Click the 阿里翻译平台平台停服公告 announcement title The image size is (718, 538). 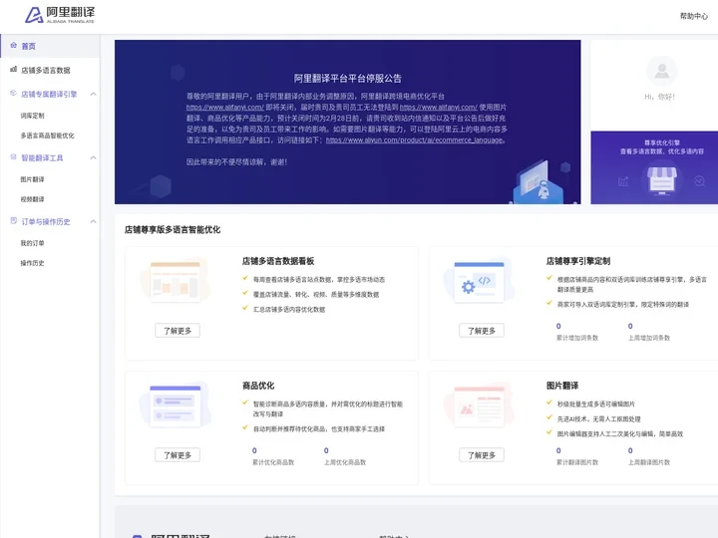click(x=348, y=79)
